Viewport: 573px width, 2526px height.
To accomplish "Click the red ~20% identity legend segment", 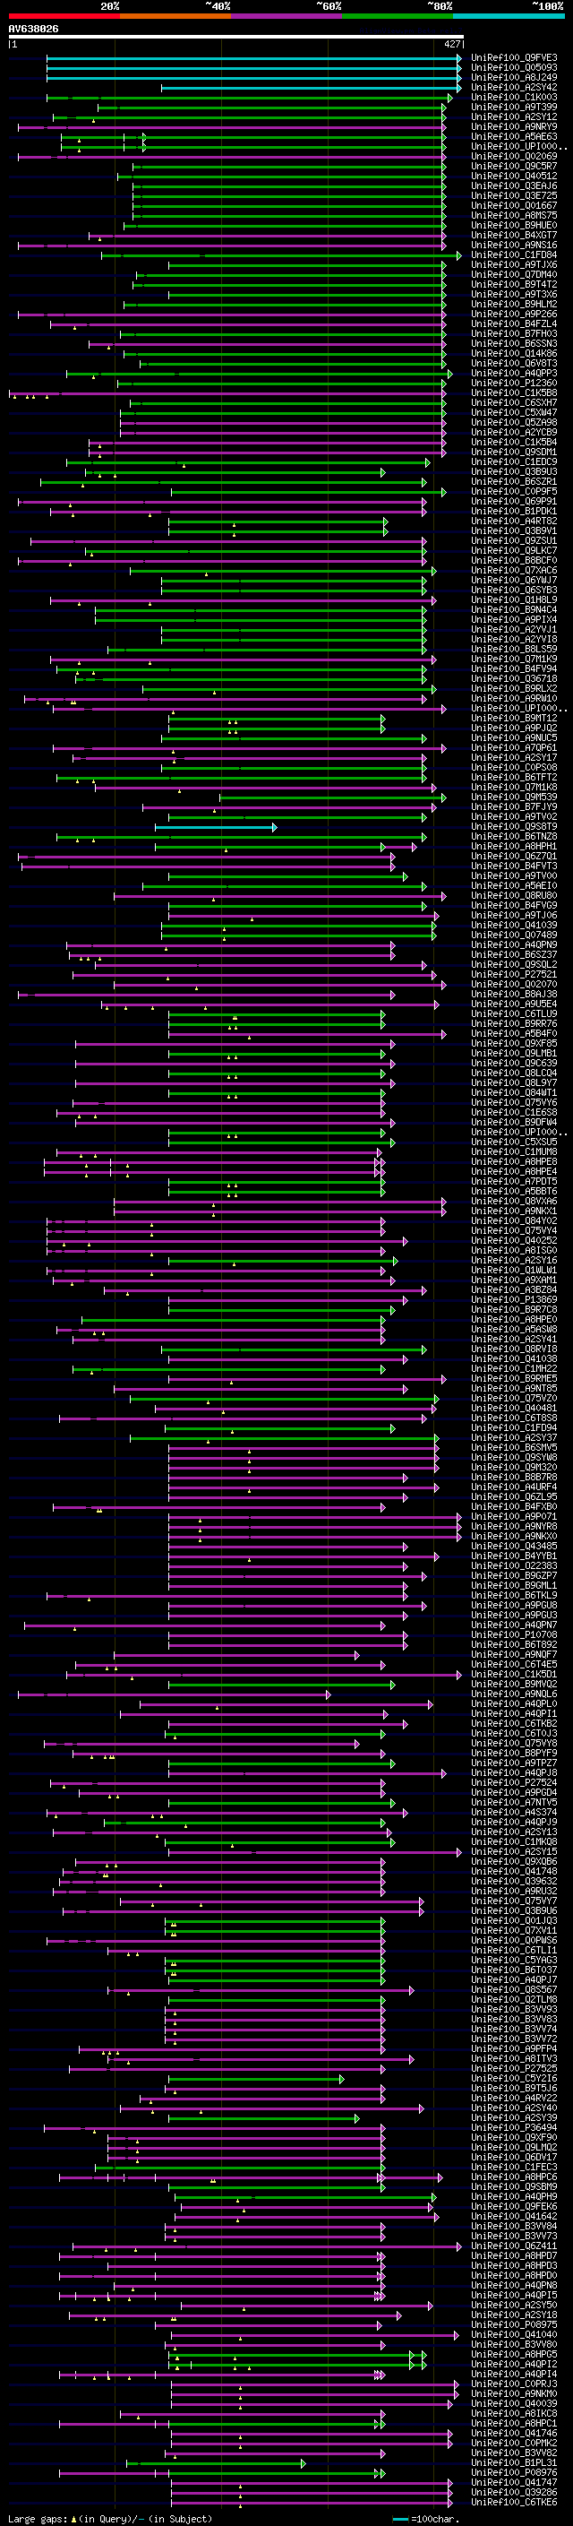I will [x=64, y=16].
